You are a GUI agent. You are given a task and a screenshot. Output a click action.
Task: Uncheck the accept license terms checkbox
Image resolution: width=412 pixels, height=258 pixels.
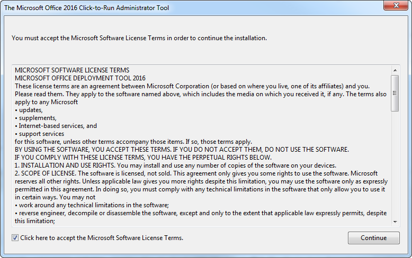pyautogui.click(x=15, y=238)
